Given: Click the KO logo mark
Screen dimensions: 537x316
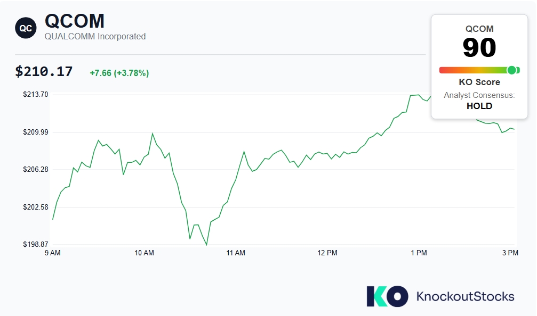Looking at the screenshot, I should (x=387, y=296).
